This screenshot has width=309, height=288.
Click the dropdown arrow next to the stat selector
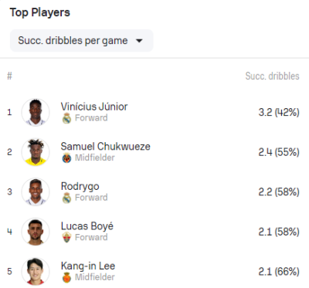(139, 41)
